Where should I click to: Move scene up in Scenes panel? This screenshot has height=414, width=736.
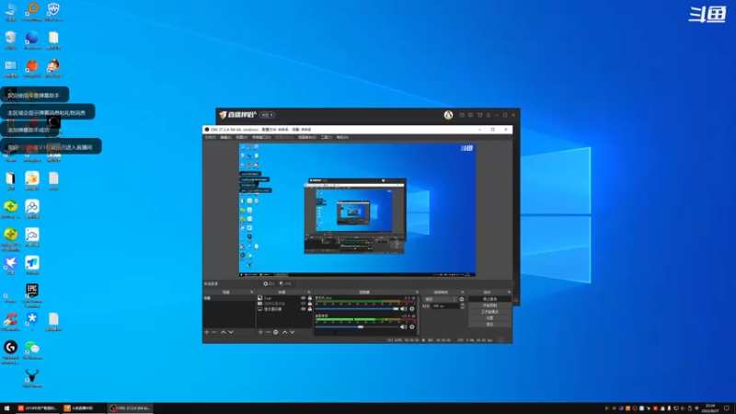pyautogui.click(x=224, y=332)
